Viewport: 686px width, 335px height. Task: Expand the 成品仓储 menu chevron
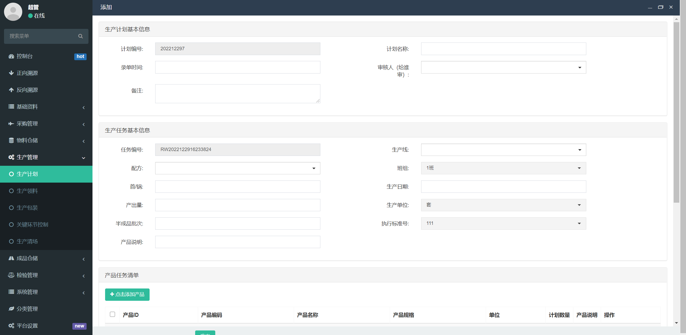point(84,259)
